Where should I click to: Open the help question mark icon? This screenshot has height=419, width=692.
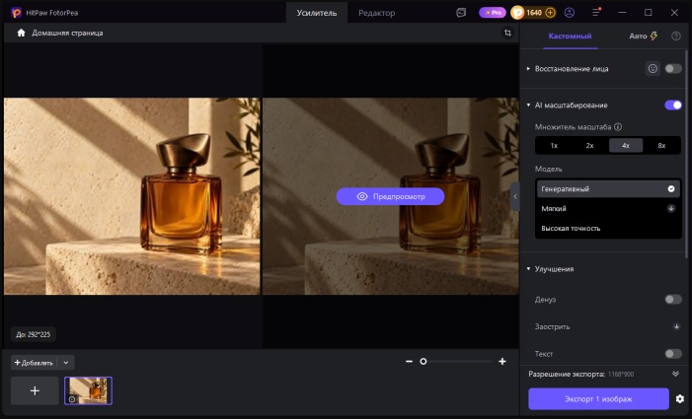pyautogui.click(x=675, y=36)
